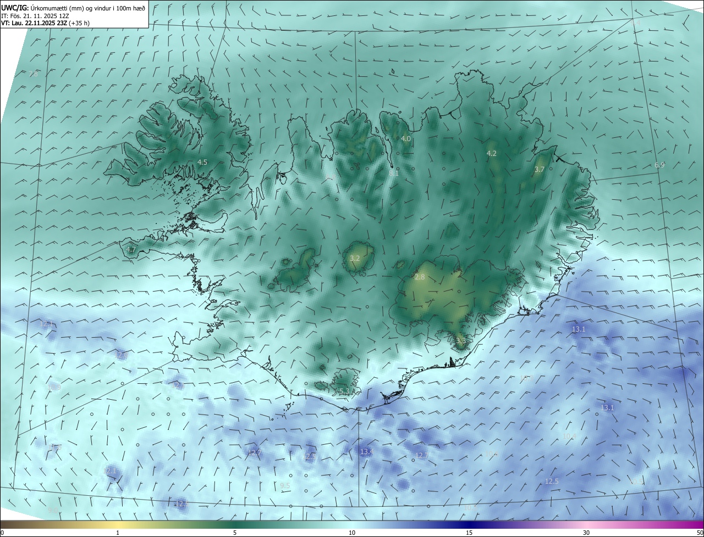Click the 50 tick on the color scale
Screen dimensions: 704x537
(700, 533)
